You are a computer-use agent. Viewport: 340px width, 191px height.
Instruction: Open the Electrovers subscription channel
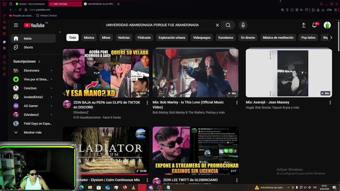point(33,71)
